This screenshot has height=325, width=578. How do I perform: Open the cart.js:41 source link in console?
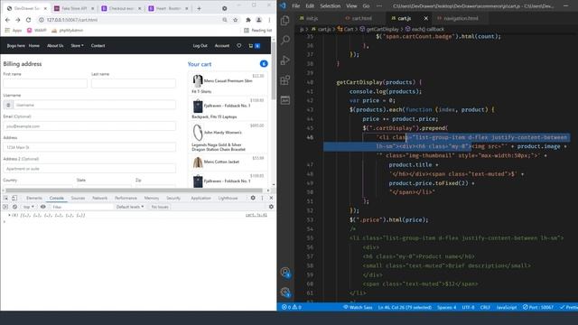click(256, 215)
